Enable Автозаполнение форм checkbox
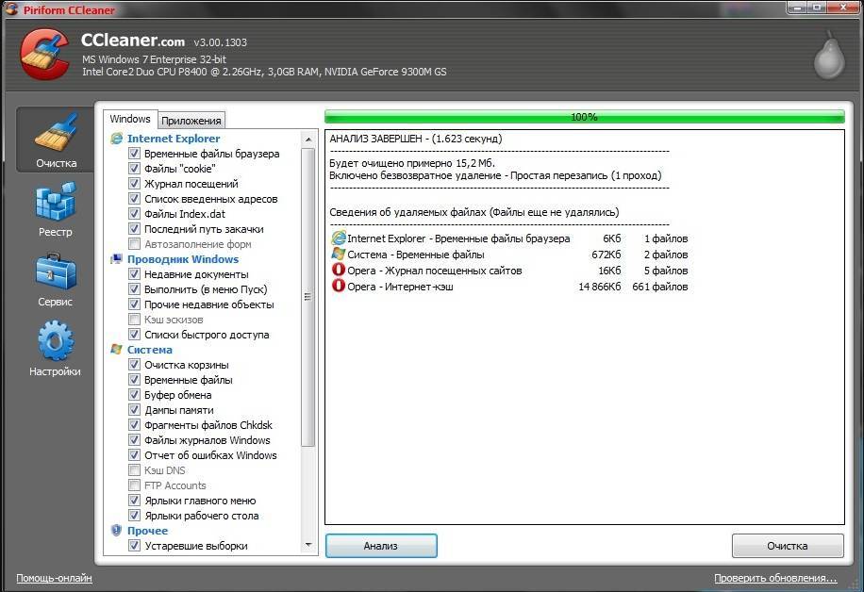The width and height of the screenshot is (864, 592). coord(135,244)
